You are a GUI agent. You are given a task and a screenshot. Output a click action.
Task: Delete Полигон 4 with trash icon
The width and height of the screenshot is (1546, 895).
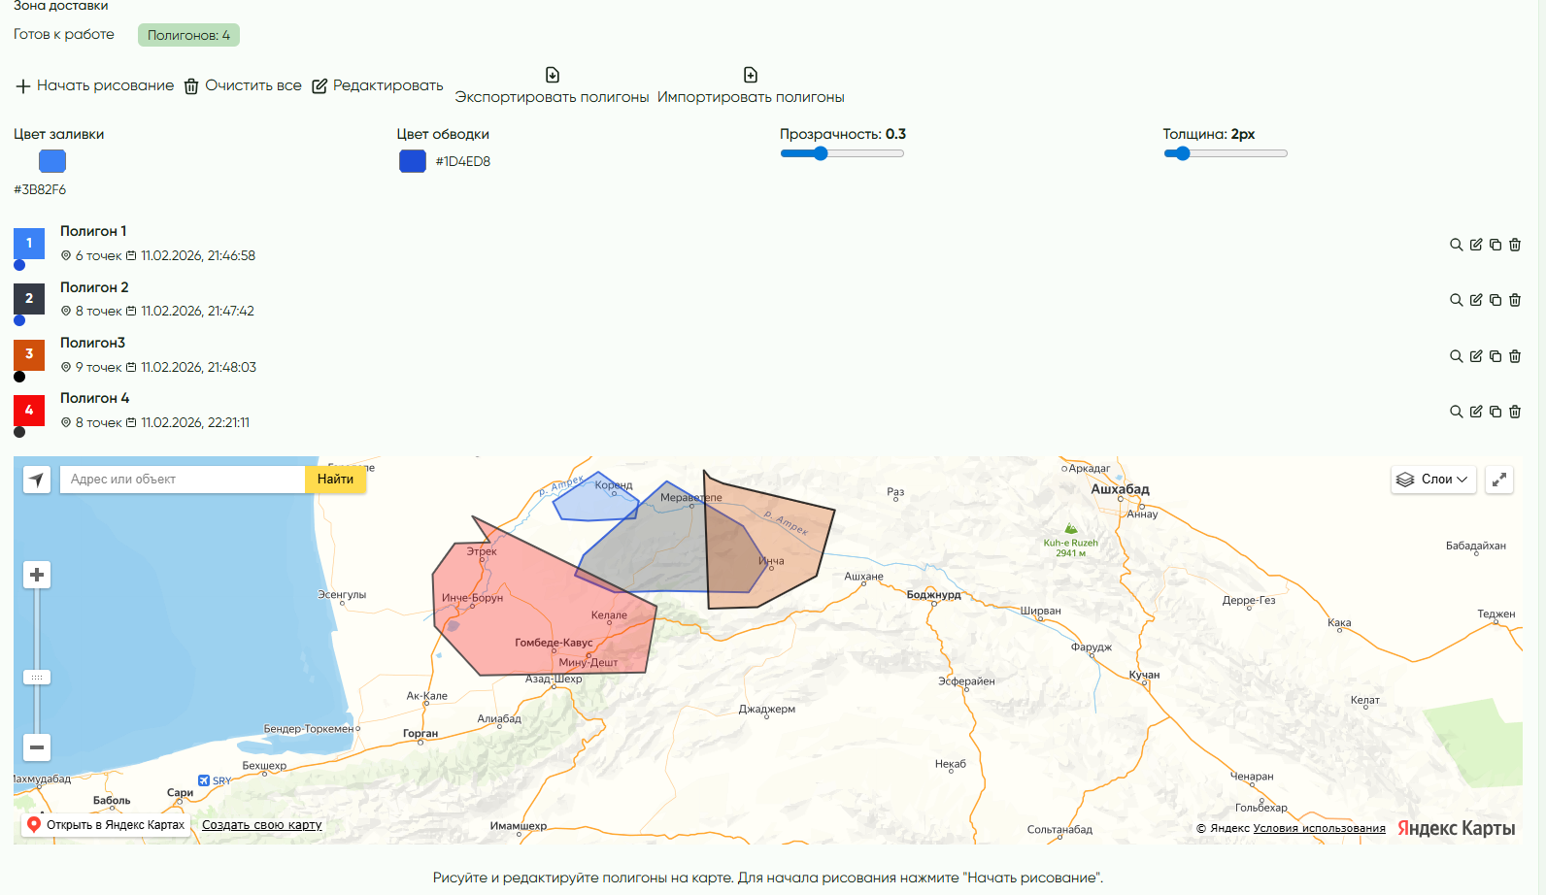pyautogui.click(x=1515, y=412)
